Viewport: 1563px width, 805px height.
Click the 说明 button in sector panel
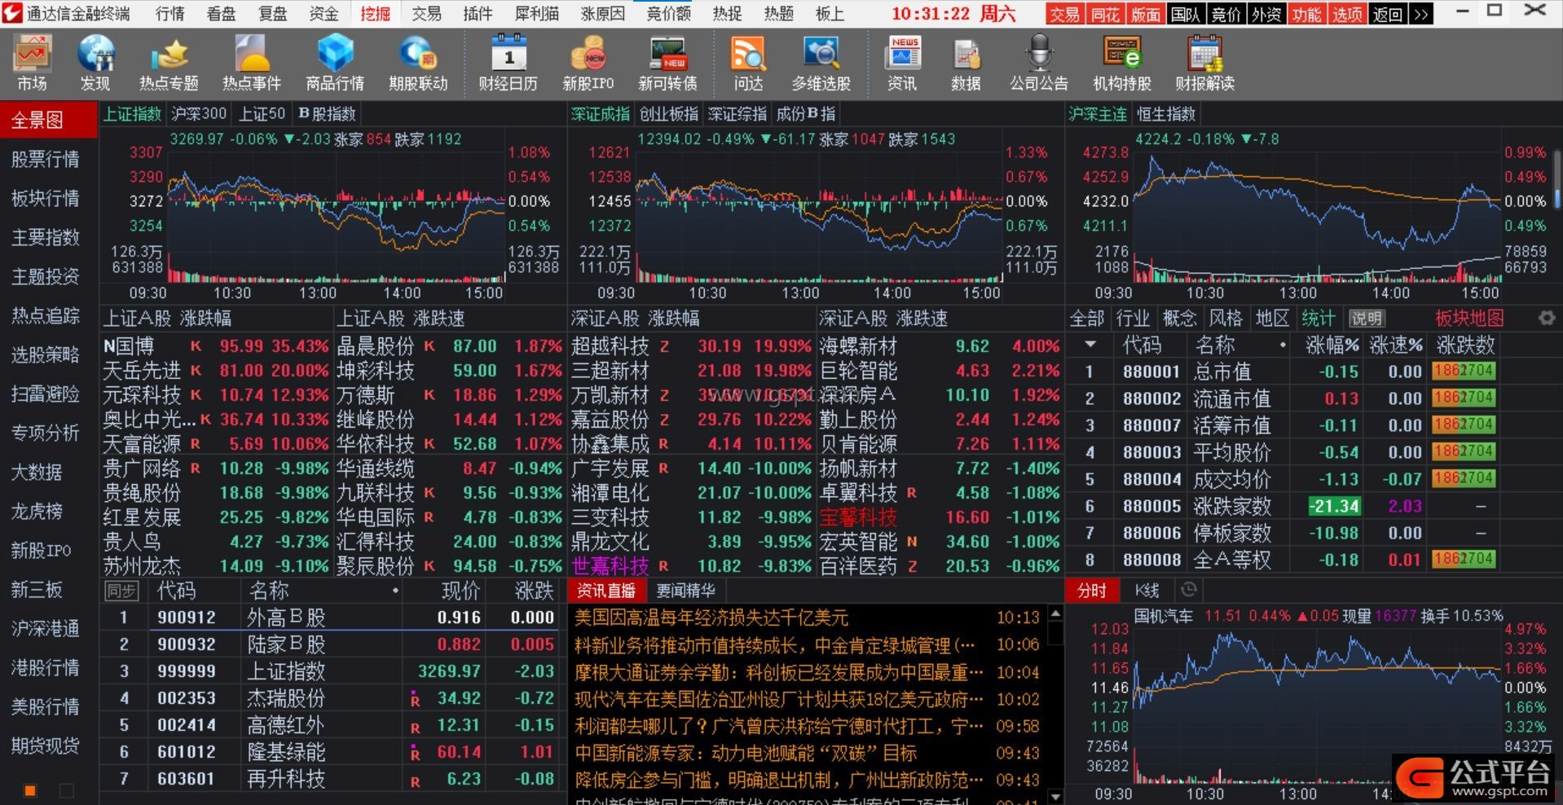tap(1367, 319)
